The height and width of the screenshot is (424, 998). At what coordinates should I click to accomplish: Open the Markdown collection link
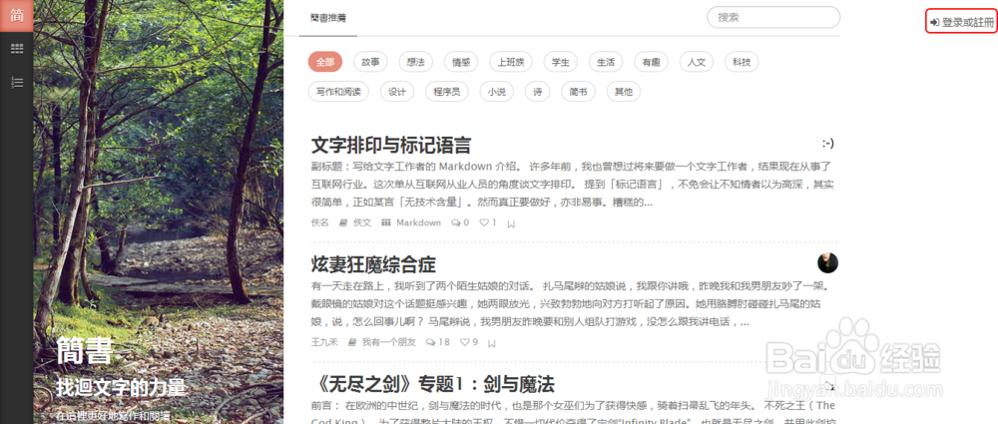[418, 222]
